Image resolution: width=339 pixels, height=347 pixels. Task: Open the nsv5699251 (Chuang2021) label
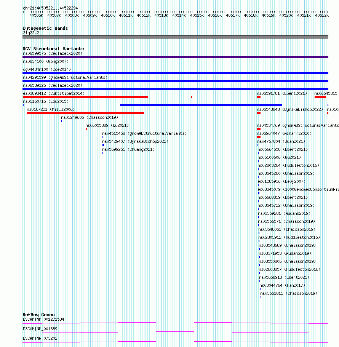(128, 149)
